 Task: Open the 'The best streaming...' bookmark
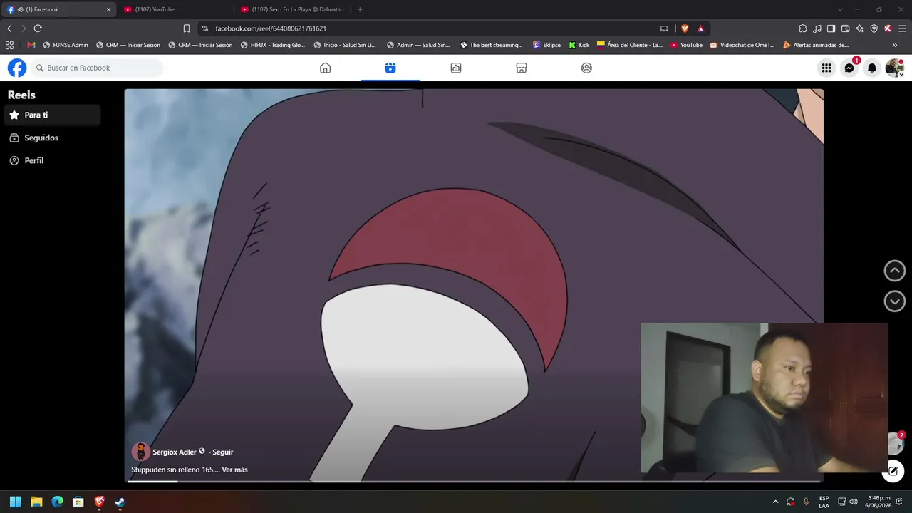tap(492, 45)
